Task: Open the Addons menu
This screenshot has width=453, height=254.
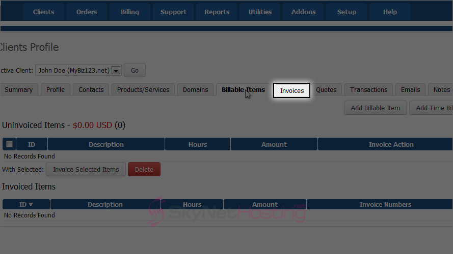Action: point(303,12)
